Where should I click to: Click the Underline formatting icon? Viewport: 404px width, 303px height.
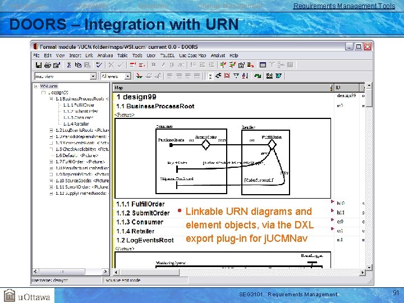(x=172, y=65)
